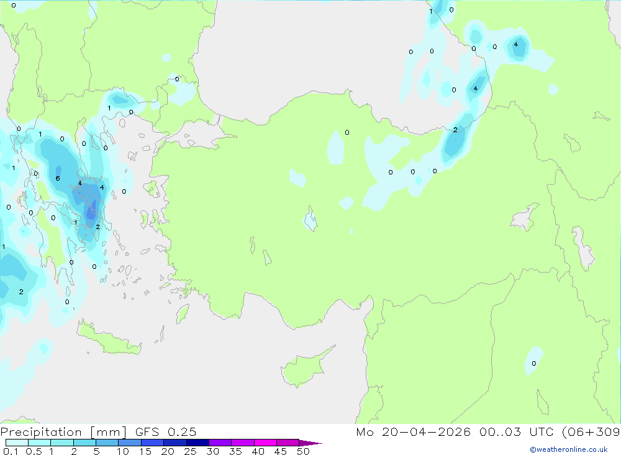Viewport: 621px width, 455px height.
Task: Select the 5–10 mm legend color swatch
Action: 107,443
